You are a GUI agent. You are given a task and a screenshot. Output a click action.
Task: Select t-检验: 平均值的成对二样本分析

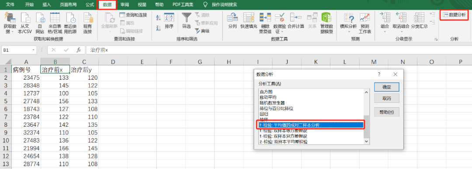pos(311,125)
